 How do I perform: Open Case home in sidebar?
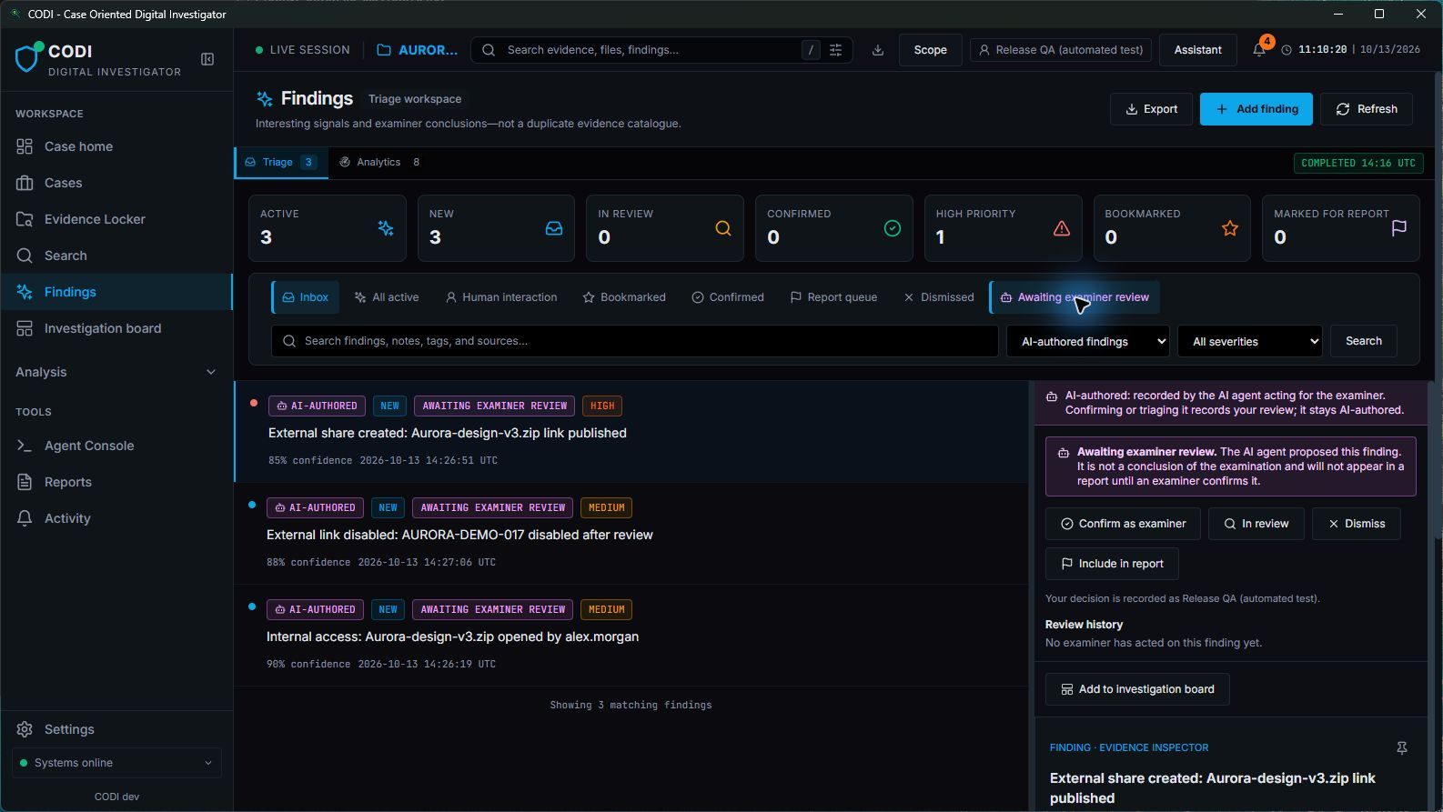click(116, 146)
